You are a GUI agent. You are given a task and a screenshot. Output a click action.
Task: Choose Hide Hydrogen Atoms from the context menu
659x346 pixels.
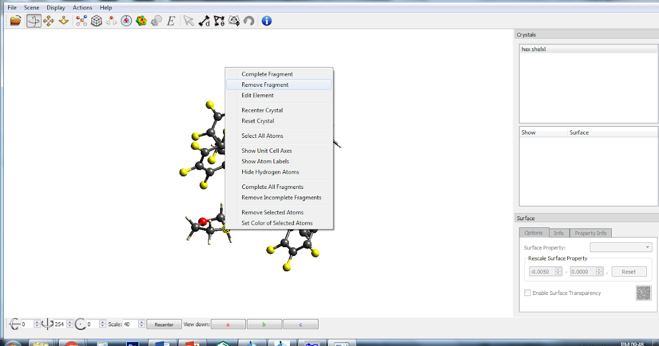tap(270, 172)
